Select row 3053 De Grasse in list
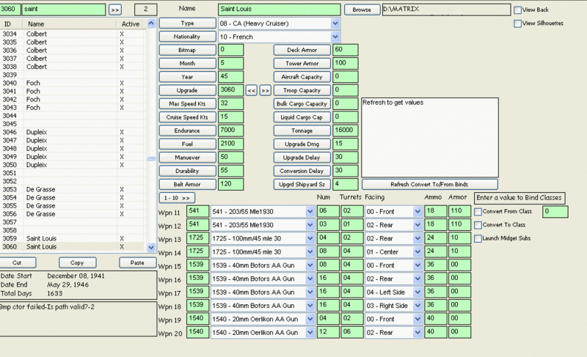 click(73, 190)
